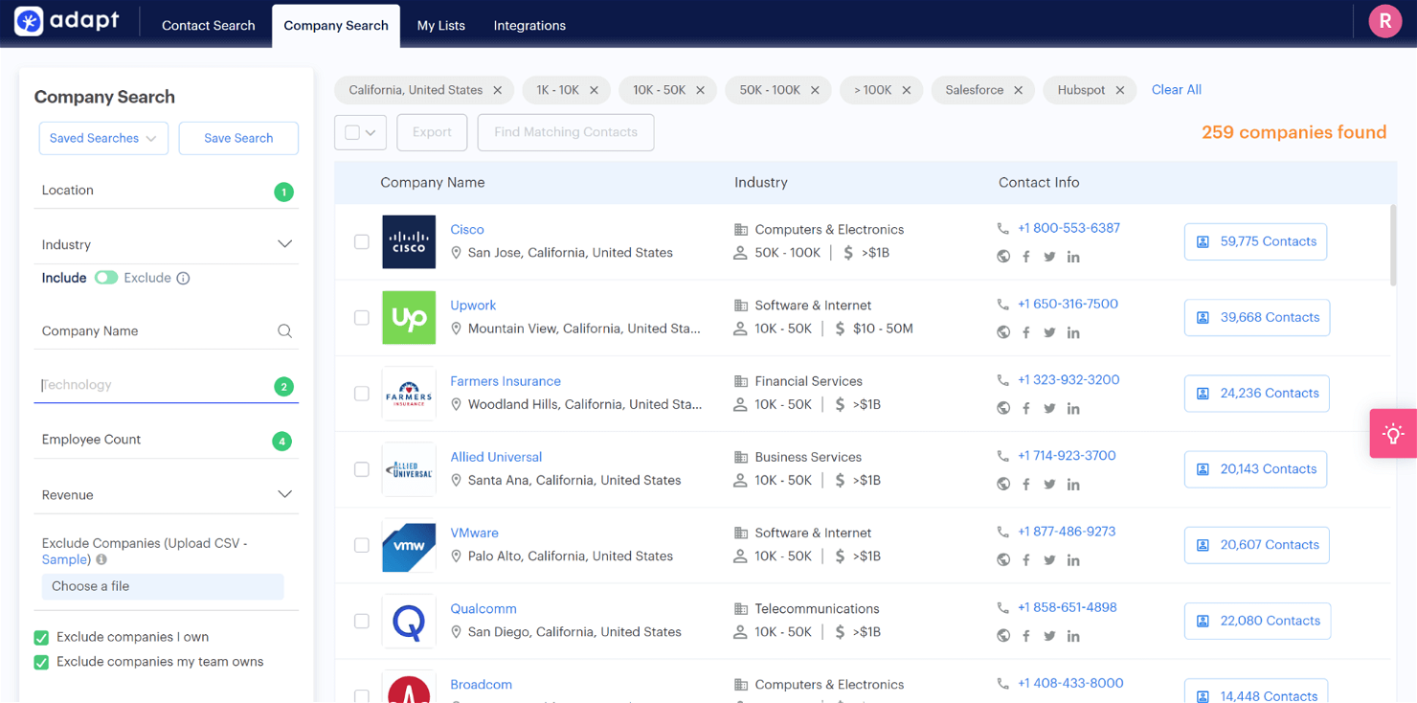Open the Integrations menu item
1417x703 pixels.
pyautogui.click(x=529, y=26)
